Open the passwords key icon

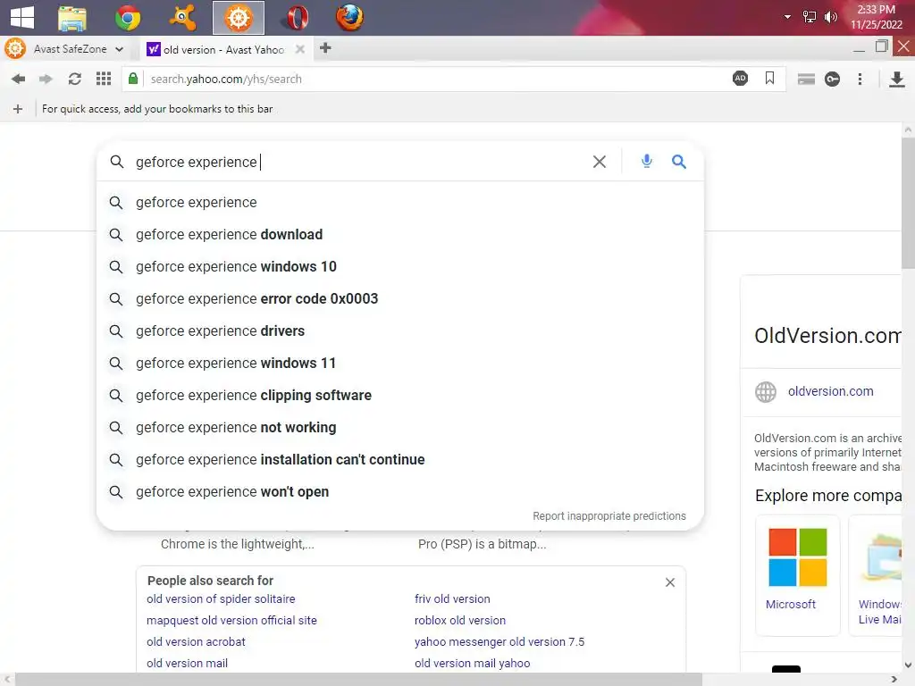[x=832, y=79]
